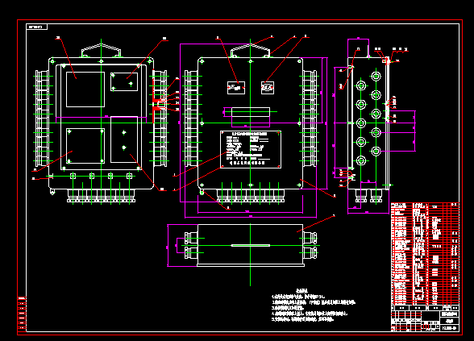Select the parts list table at right
The height and width of the screenshot is (341, 474).
(x=426, y=254)
